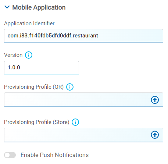Click the Provisioning Profile (QR) label

(34, 87)
